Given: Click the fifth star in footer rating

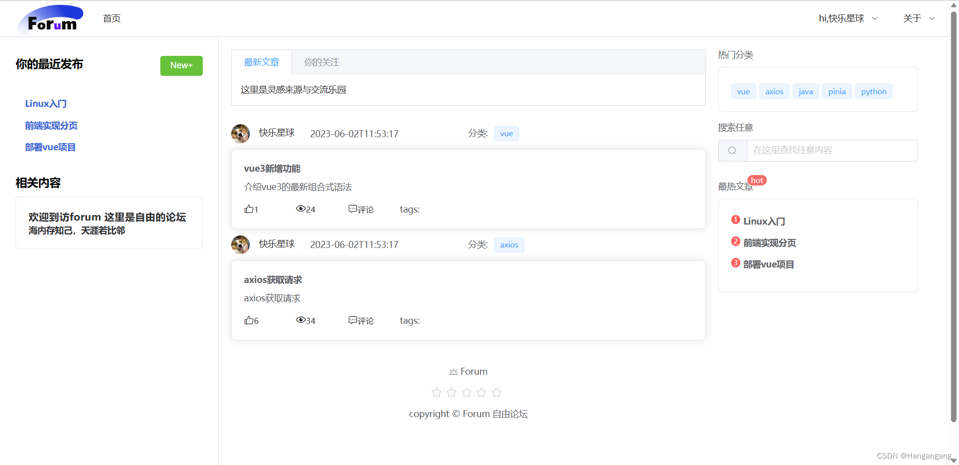Looking at the screenshot, I should click(x=496, y=393).
